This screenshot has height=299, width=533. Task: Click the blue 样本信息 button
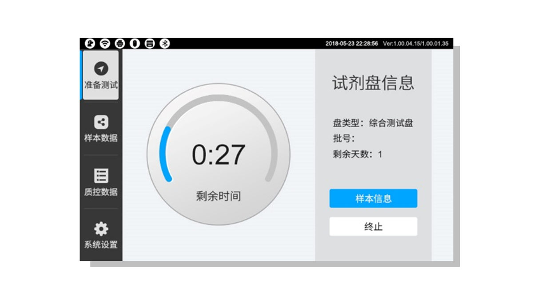click(x=373, y=198)
